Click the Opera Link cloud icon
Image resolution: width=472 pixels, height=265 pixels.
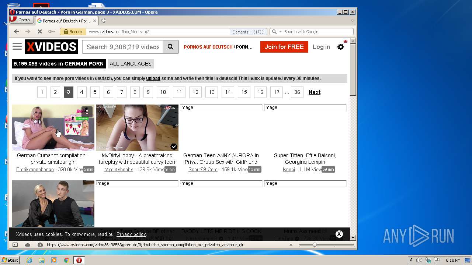click(28, 245)
